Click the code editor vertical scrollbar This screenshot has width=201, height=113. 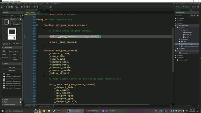click(x=173, y=50)
